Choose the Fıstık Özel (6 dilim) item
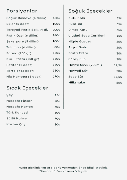 (x=22, y=36)
